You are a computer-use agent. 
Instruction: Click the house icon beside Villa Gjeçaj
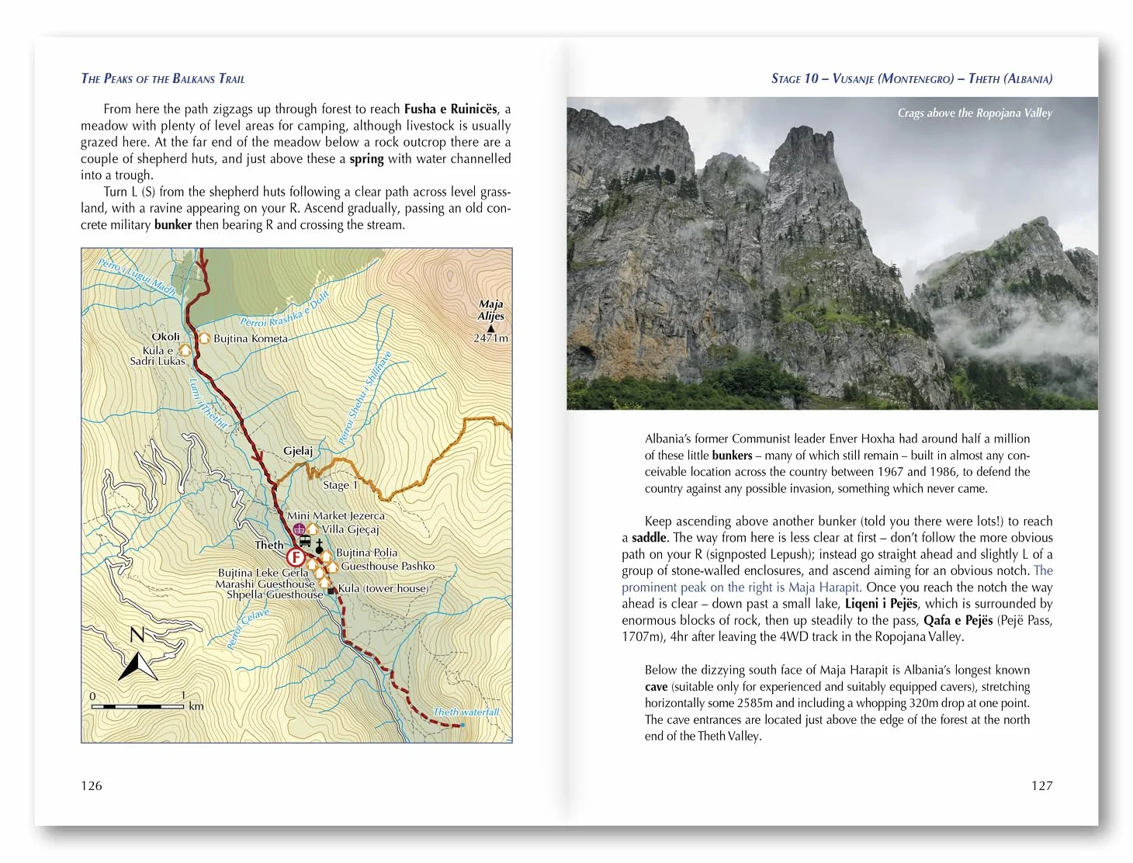[312, 529]
